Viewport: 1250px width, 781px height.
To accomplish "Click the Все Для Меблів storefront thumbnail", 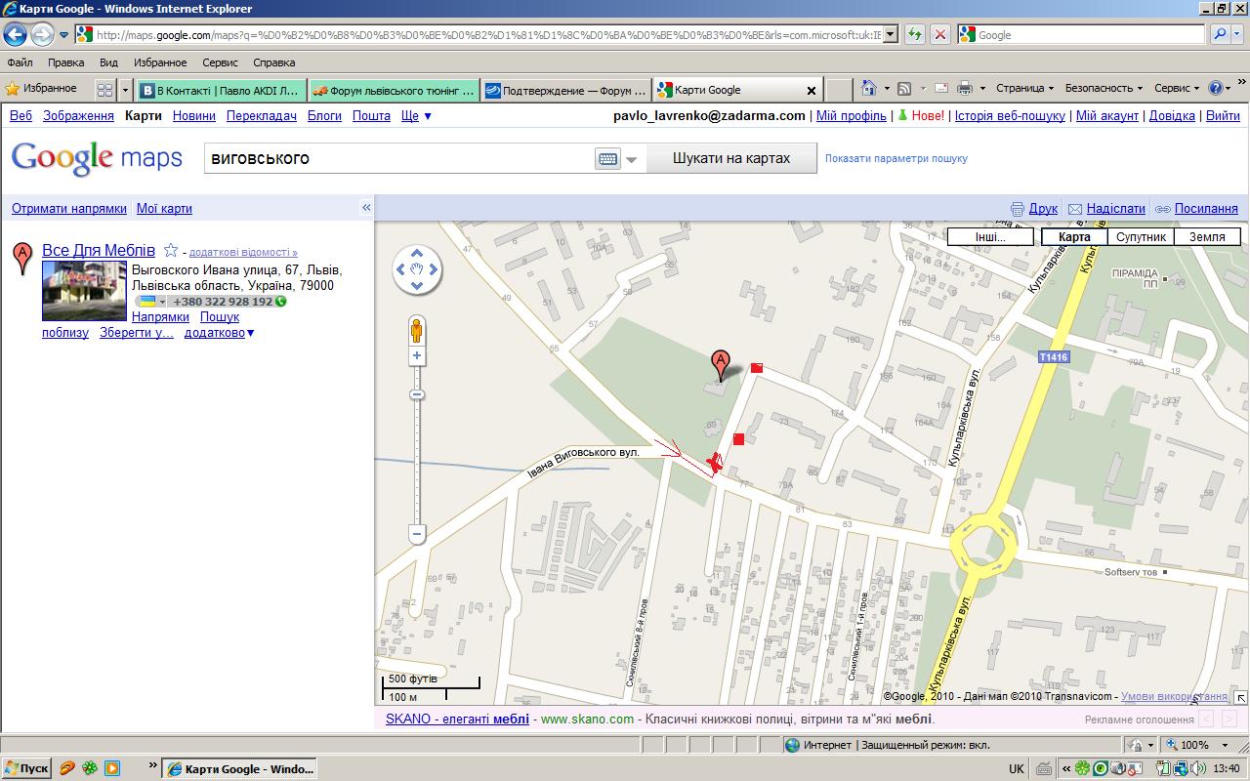I will pos(84,291).
